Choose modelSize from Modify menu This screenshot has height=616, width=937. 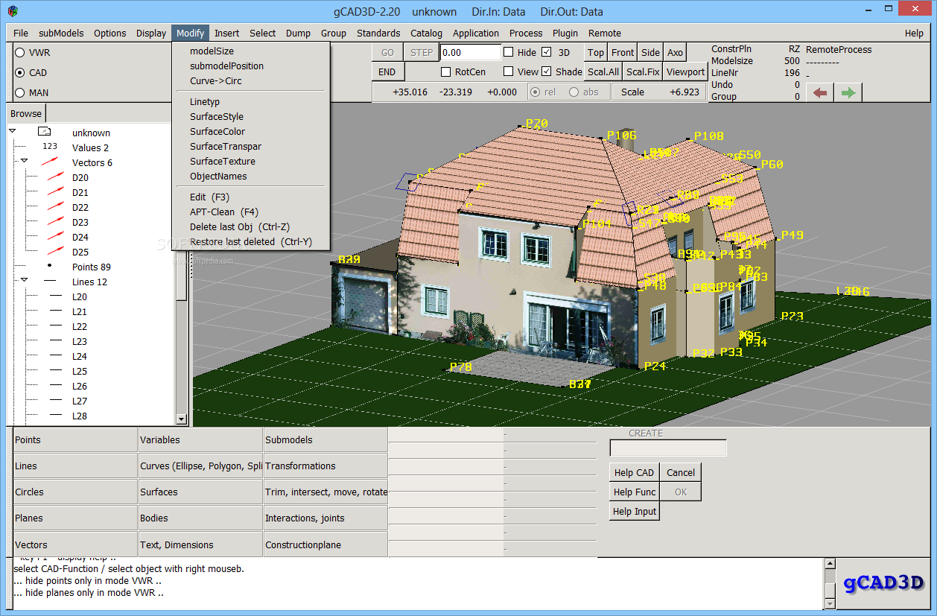coord(212,51)
